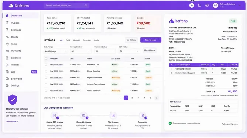Click the Invoices icon in sidebar
247x138 pixels.
[7, 23]
